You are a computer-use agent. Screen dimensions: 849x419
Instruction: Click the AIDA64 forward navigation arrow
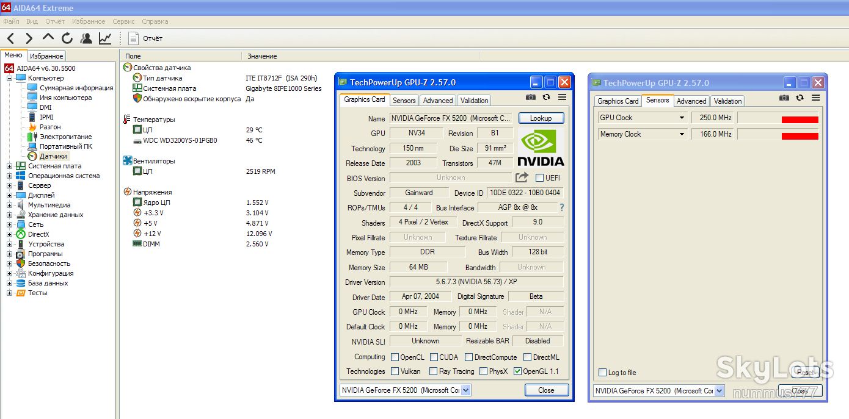(x=29, y=38)
